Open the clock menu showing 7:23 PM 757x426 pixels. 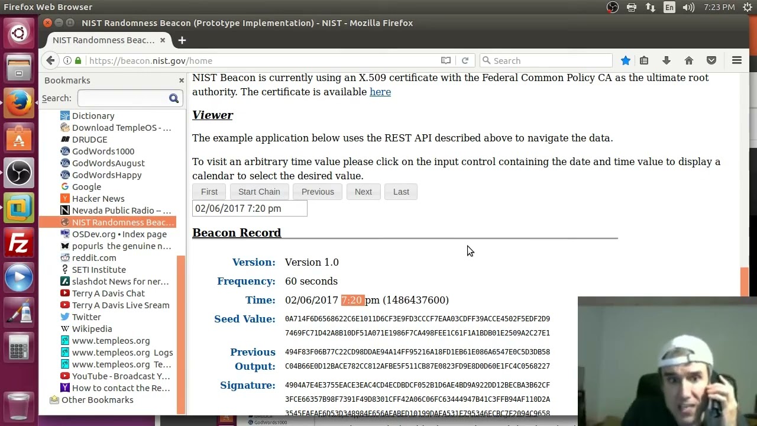[719, 7]
